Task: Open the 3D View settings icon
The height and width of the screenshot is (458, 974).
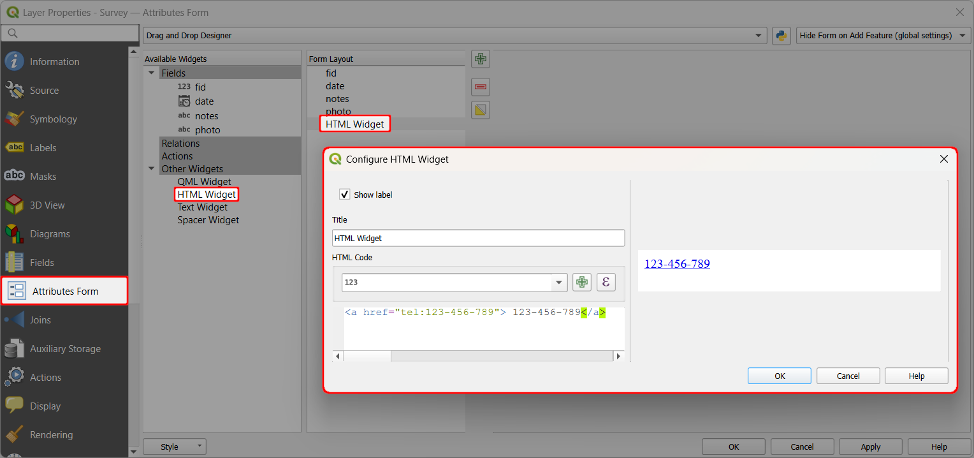Action: (14, 205)
